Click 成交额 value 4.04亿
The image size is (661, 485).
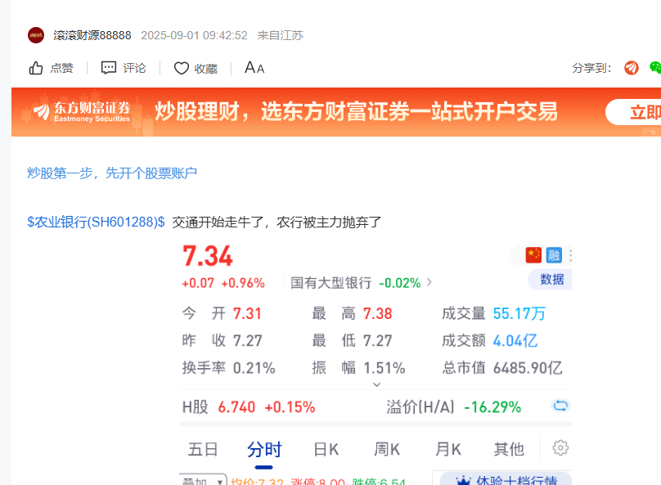(x=515, y=340)
